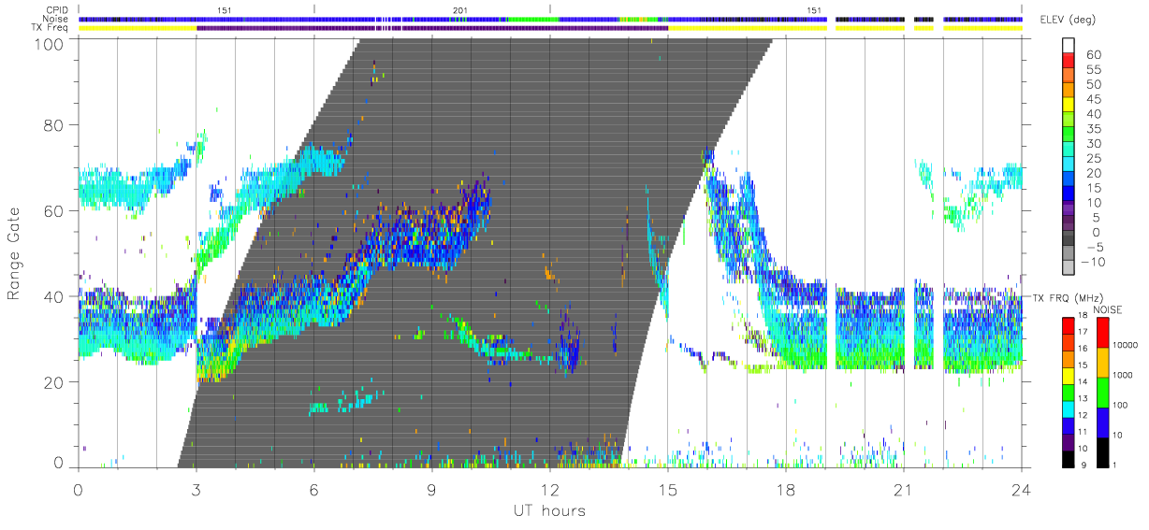Click the 'UT hours' axis title
1149x530 pixels.
tap(548, 511)
